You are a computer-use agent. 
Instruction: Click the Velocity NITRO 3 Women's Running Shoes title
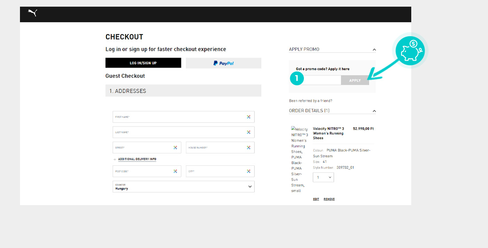click(328, 134)
